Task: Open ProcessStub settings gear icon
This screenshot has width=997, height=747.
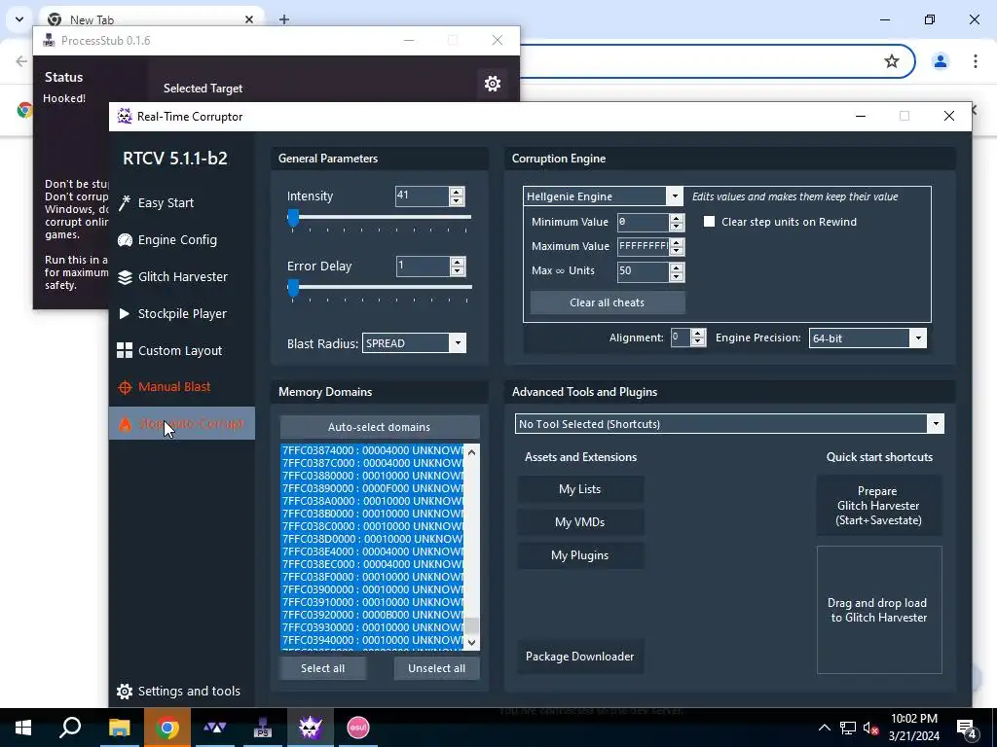Action: (492, 84)
